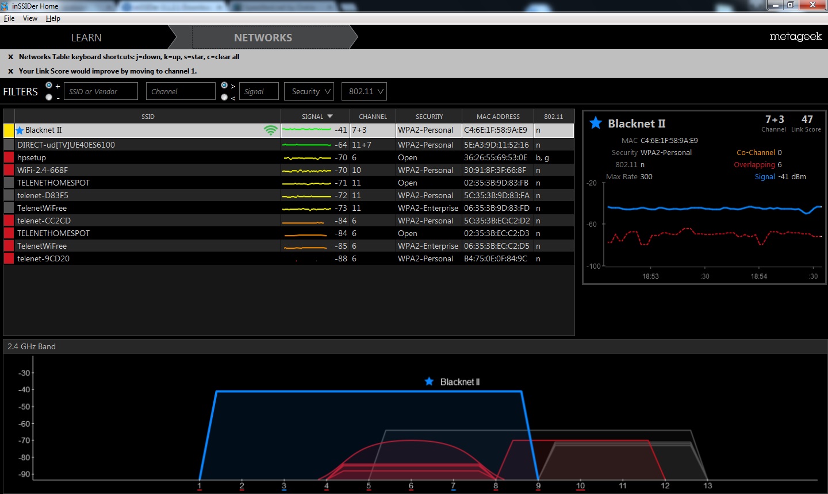Select the plus SSID filter radio button
828x494 pixels.
coord(49,86)
